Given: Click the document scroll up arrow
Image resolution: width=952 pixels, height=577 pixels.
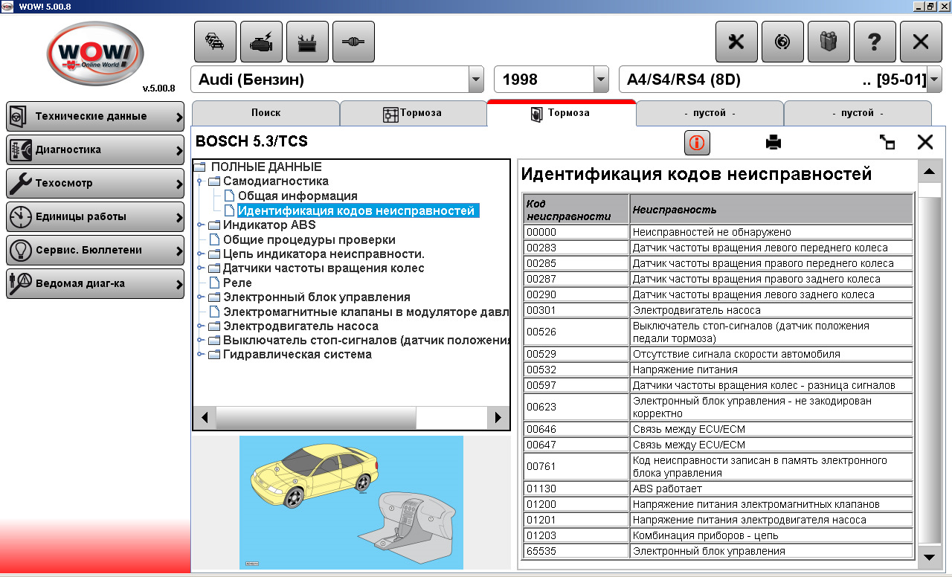Looking at the screenshot, I should pos(929,173).
